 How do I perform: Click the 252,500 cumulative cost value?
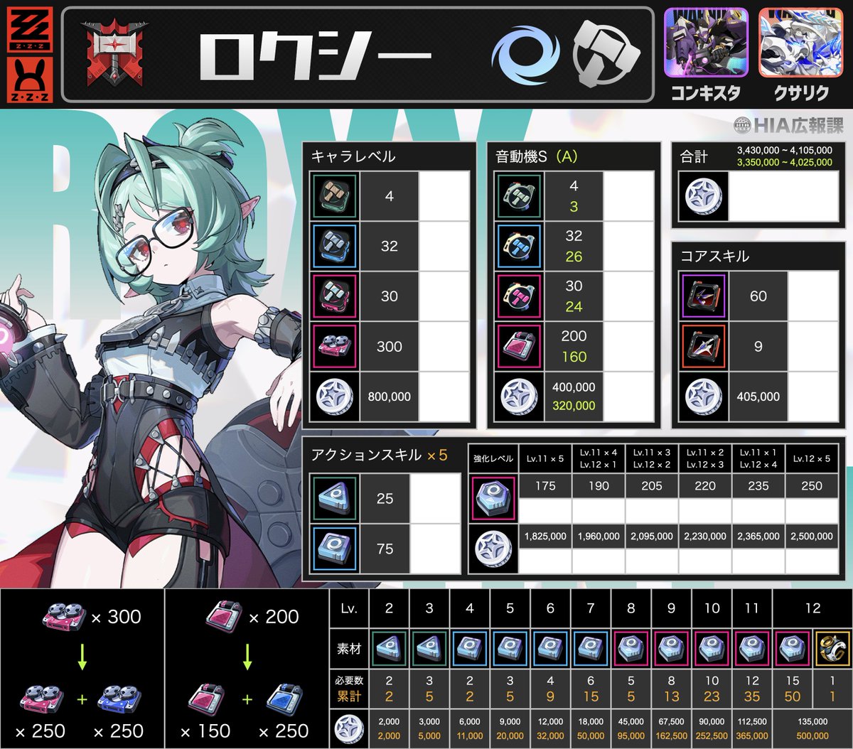point(712,735)
